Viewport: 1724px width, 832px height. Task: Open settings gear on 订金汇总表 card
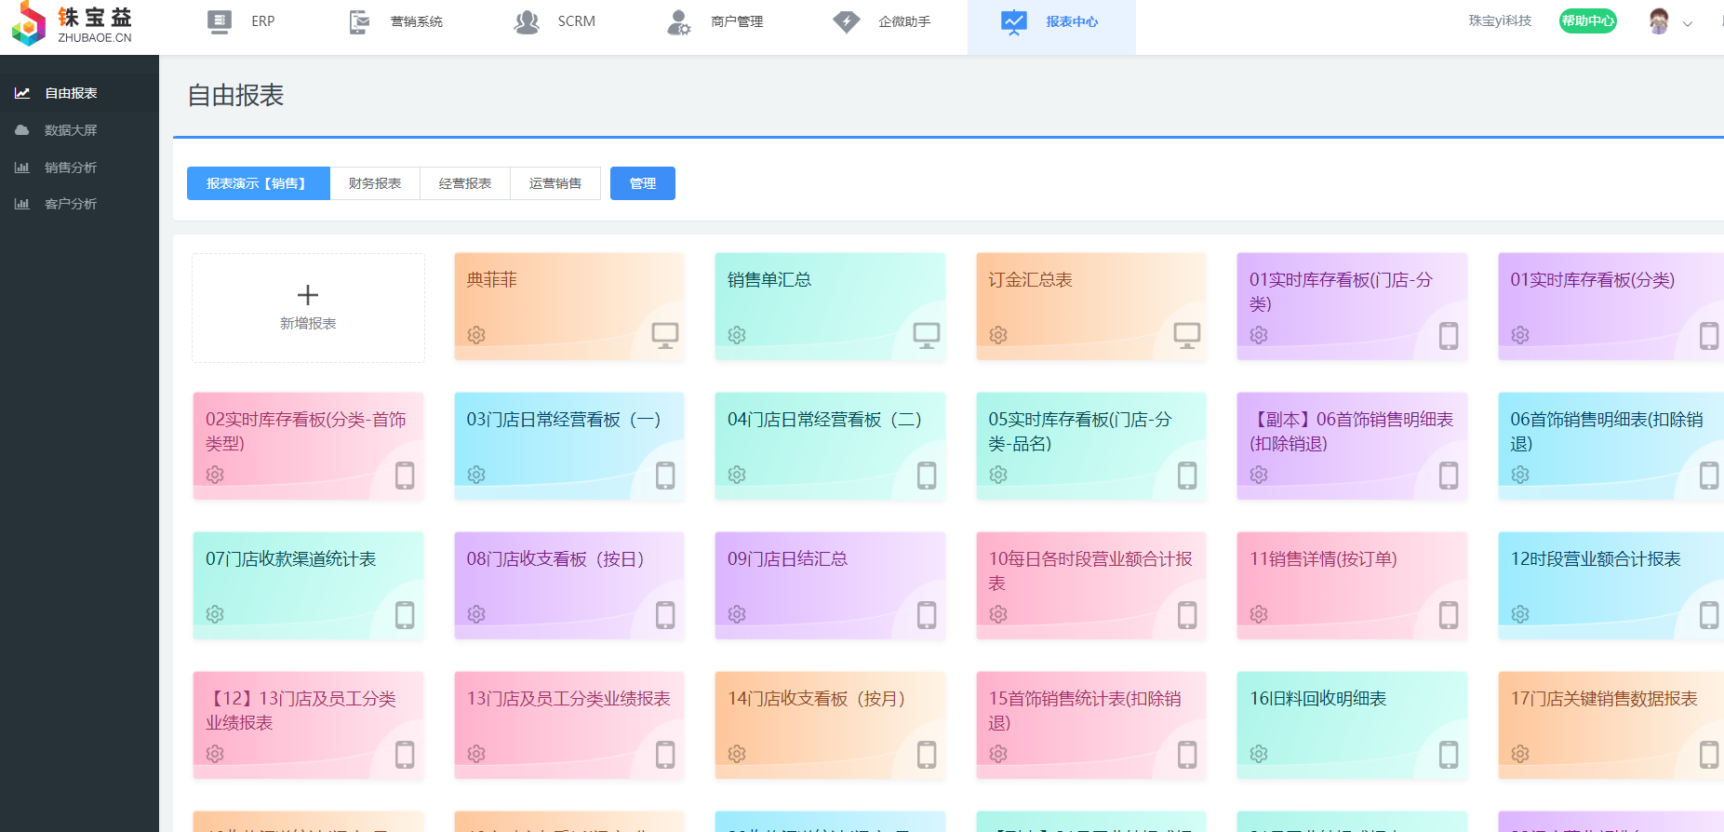998,335
